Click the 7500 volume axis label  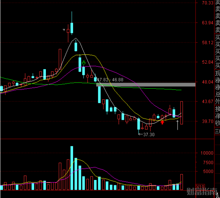pyautogui.click(x=208, y=163)
